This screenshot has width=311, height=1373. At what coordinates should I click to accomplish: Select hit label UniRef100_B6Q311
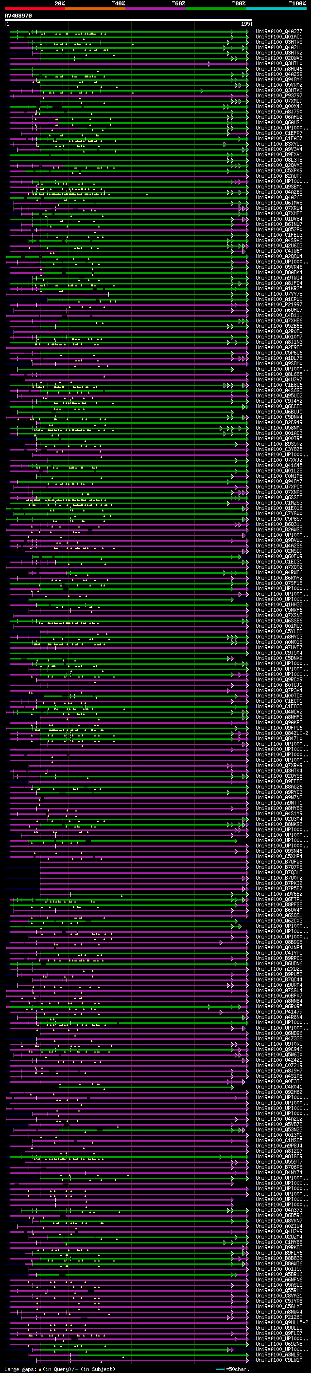pyautogui.click(x=279, y=525)
